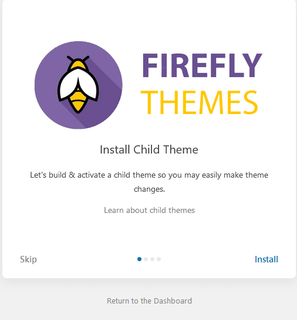297x320 pixels.
Task: Click the purple FIREFLY wordmark
Action: click(x=202, y=65)
